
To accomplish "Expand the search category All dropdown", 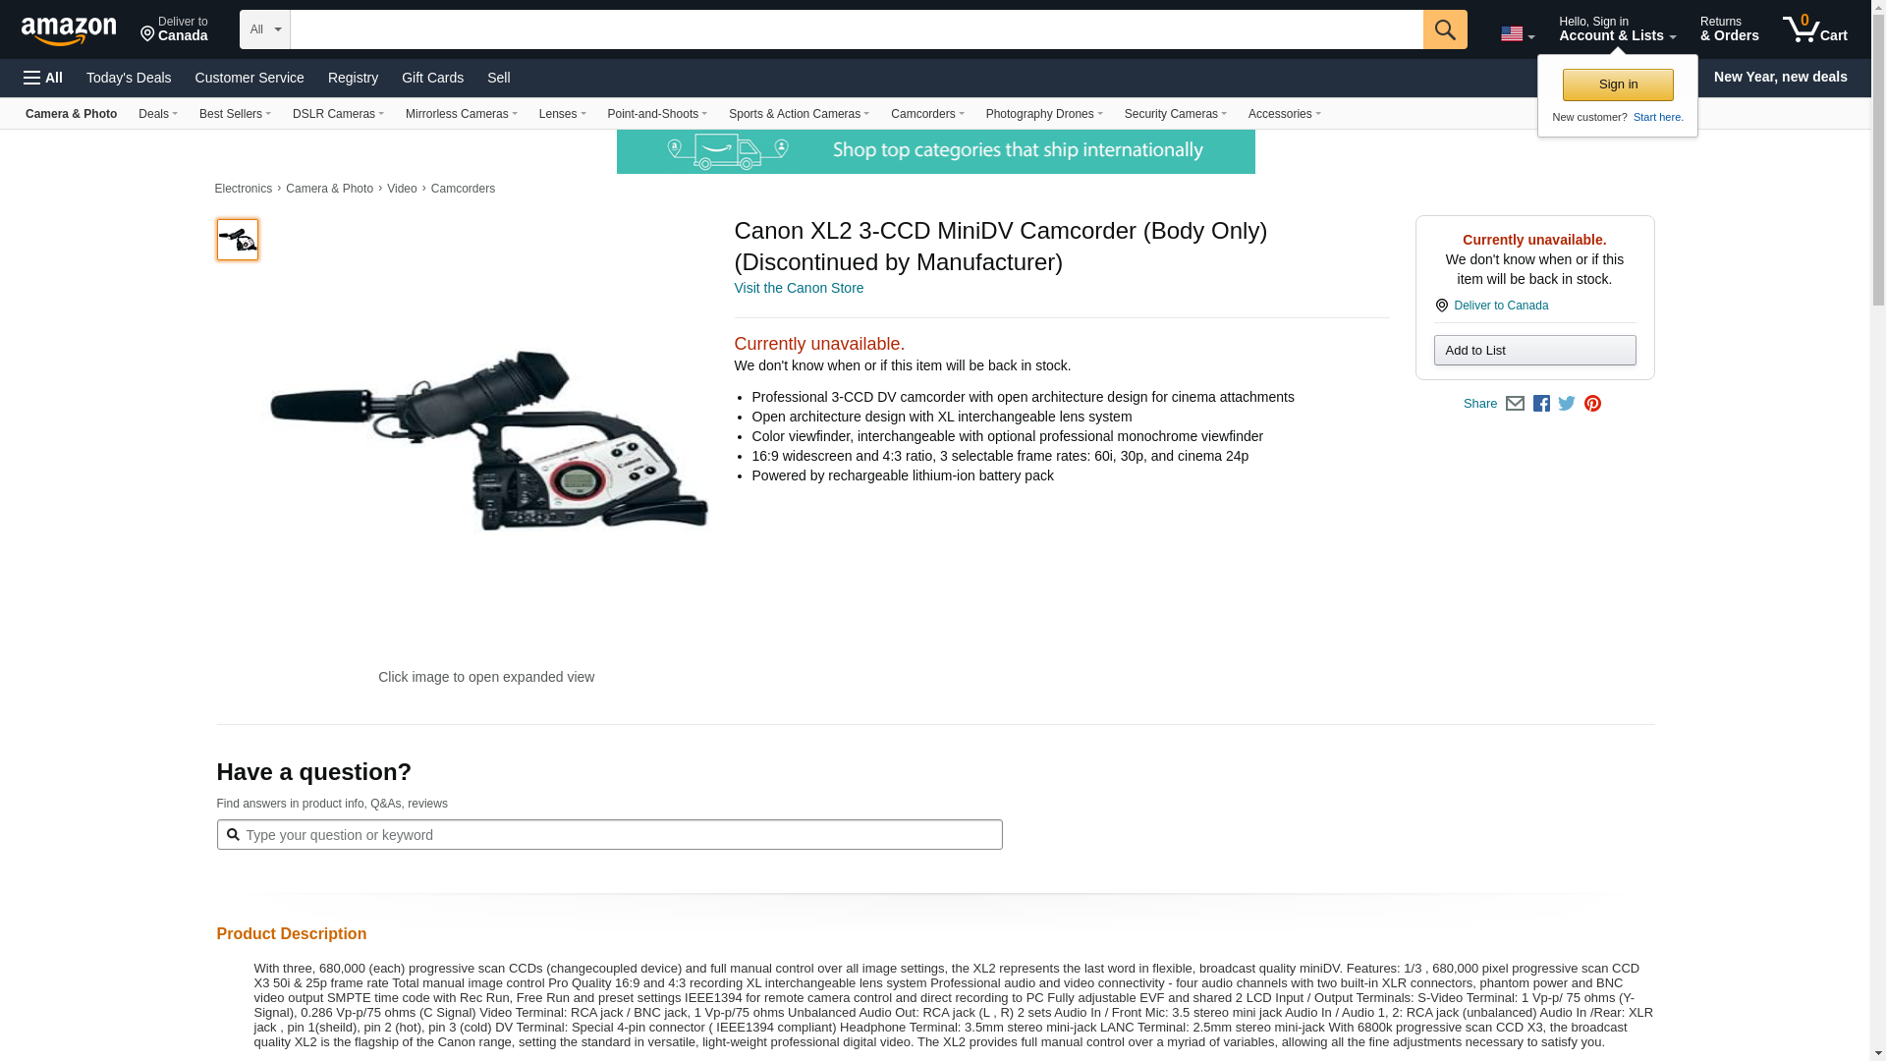I will pos(265,29).
